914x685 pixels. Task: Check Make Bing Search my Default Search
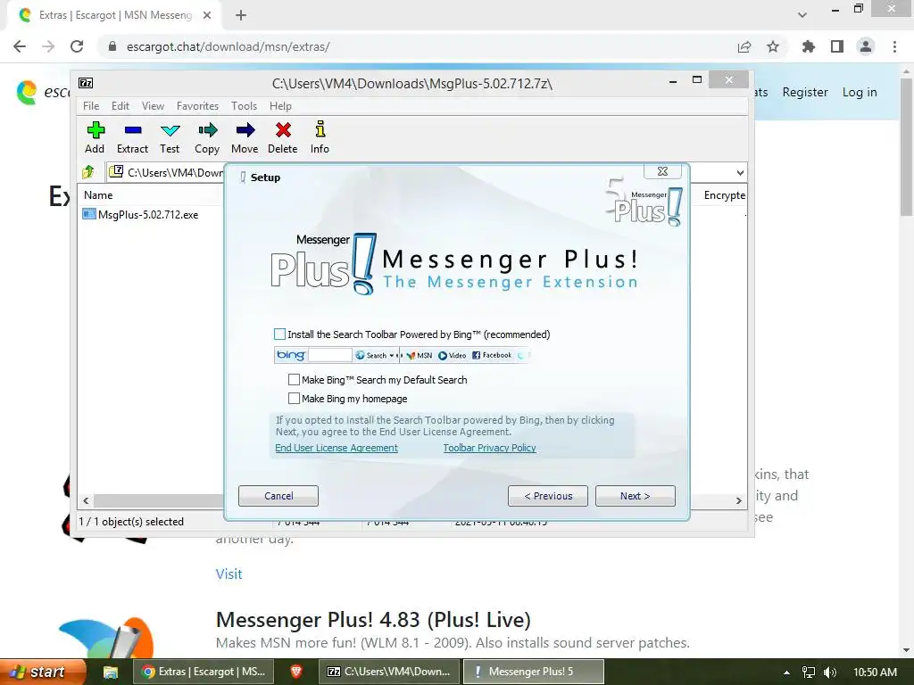(x=294, y=380)
